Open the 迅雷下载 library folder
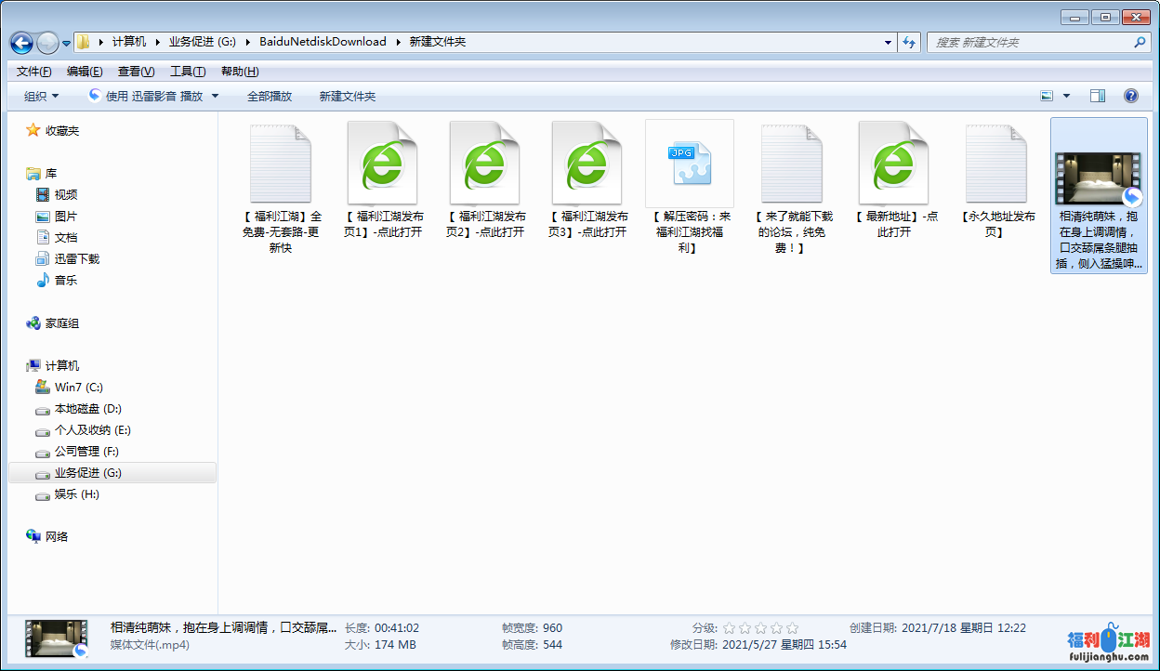Viewport: 1160px width, 671px height. (76, 259)
